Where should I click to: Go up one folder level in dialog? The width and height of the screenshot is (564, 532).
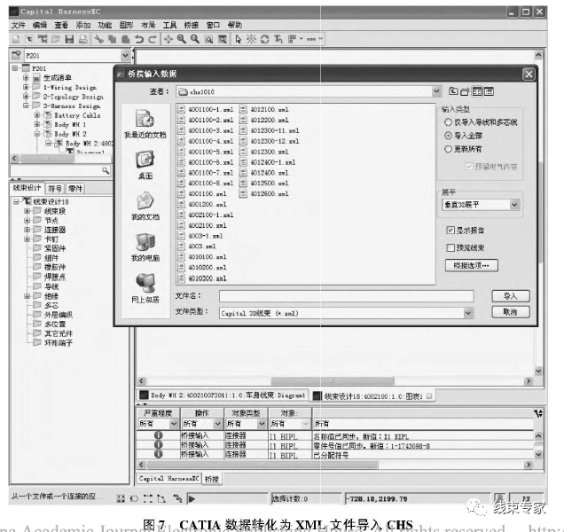coord(453,91)
